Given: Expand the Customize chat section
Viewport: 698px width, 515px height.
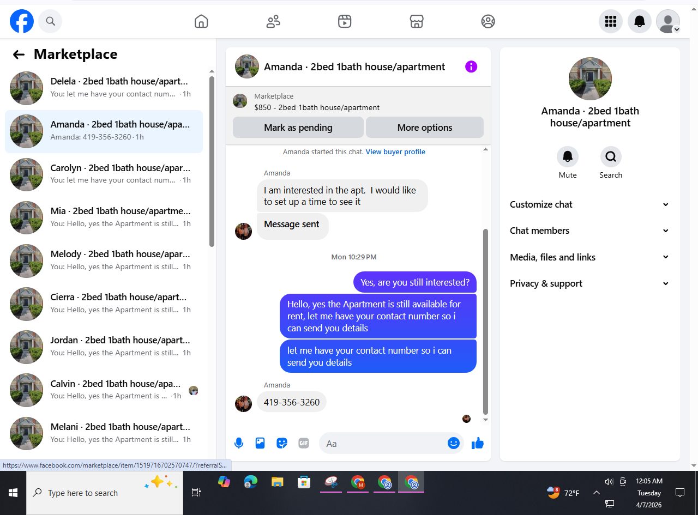Looking at the screenshot, I should coord(589,204).
